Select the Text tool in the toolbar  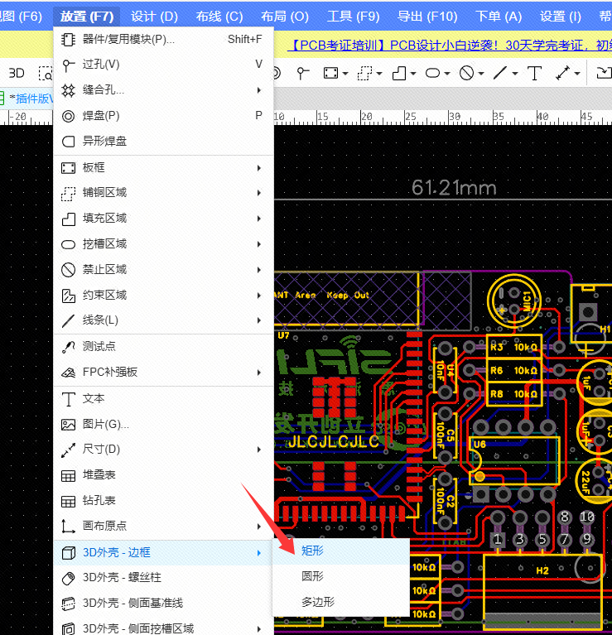pyautogui.click(x=535, y=74)
